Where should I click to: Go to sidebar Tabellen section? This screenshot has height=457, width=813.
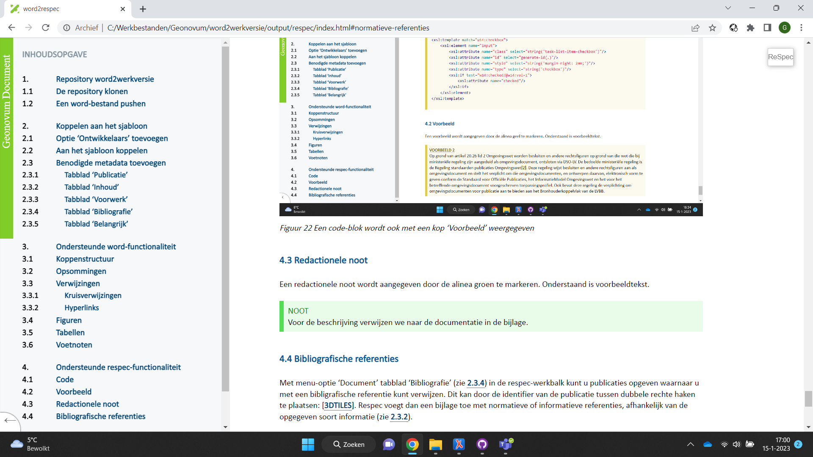click(70, 333)
